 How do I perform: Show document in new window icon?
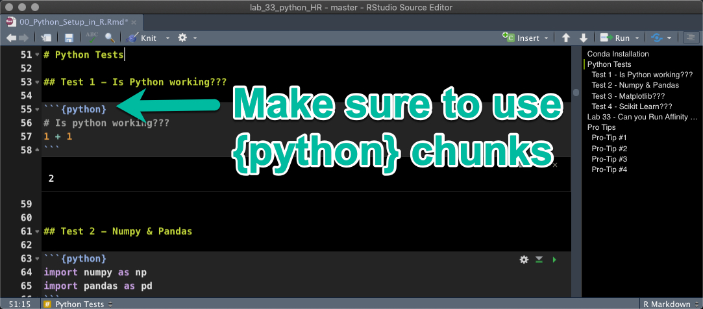(46, 38)
